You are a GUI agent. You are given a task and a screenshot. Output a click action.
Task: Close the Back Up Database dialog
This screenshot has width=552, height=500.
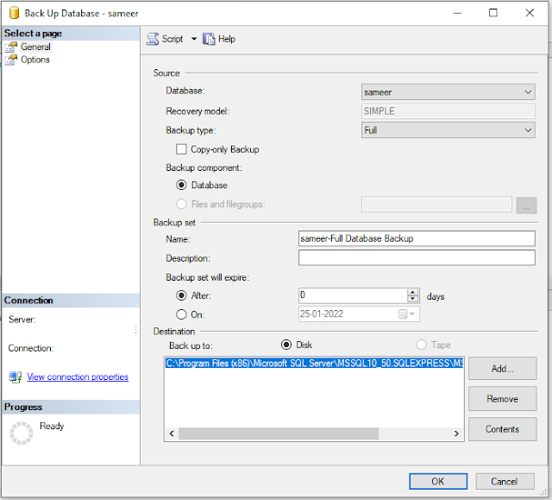click(x=530, y=13)
